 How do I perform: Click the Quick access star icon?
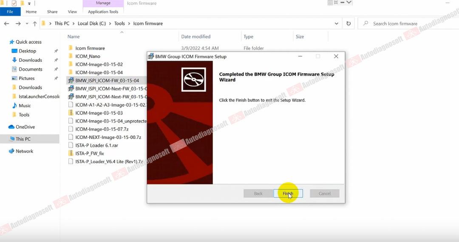tap(12, 42)
